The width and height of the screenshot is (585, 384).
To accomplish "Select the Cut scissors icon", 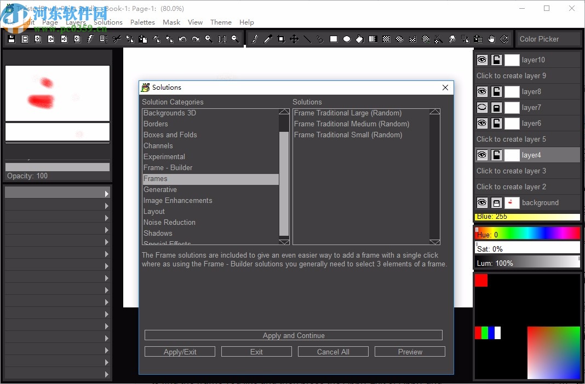I will click(117, 39).
